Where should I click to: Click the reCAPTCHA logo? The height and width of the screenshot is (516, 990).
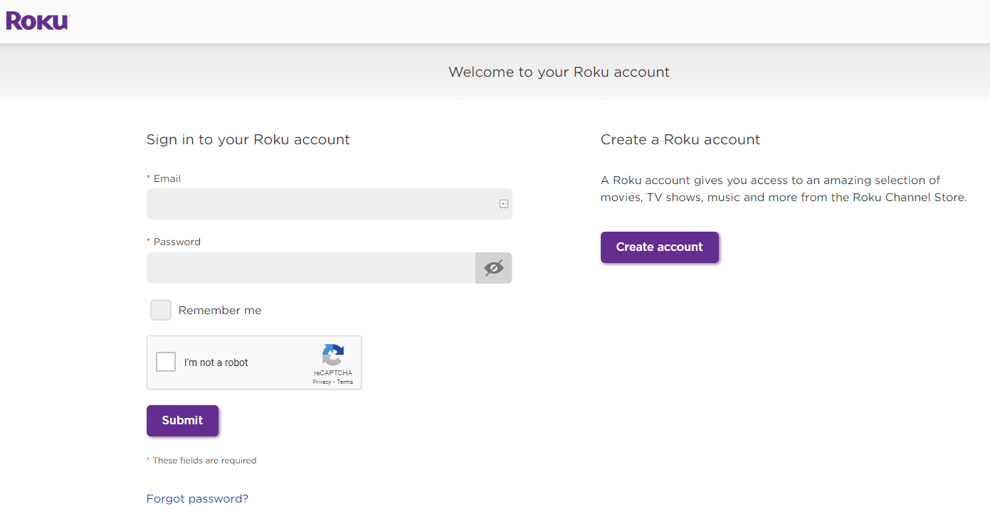333,355
